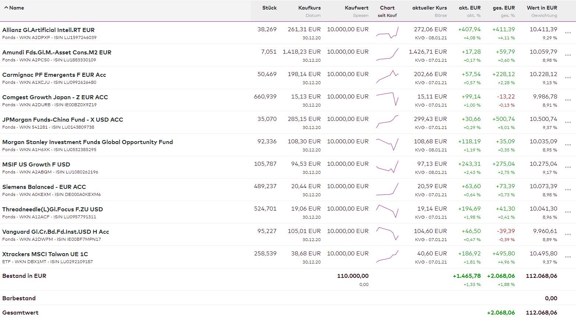Open Threadneedle(L)Gl.Focus F.ZU USD details
The image size is (576, 319).
click(x=53, y=209)
